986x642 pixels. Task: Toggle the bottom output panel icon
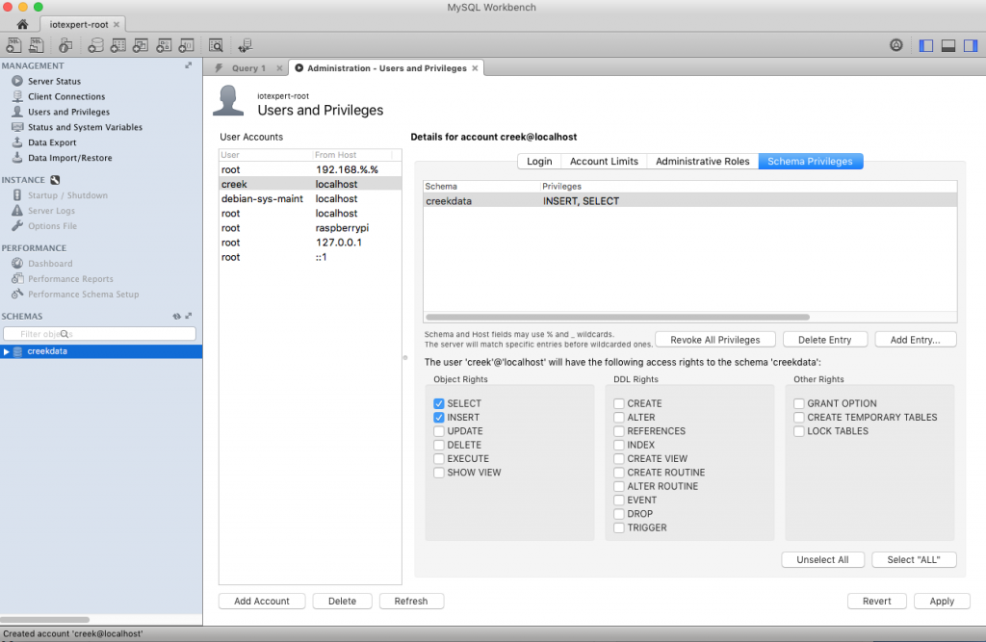pyautogui.click(x=948, y=45)
